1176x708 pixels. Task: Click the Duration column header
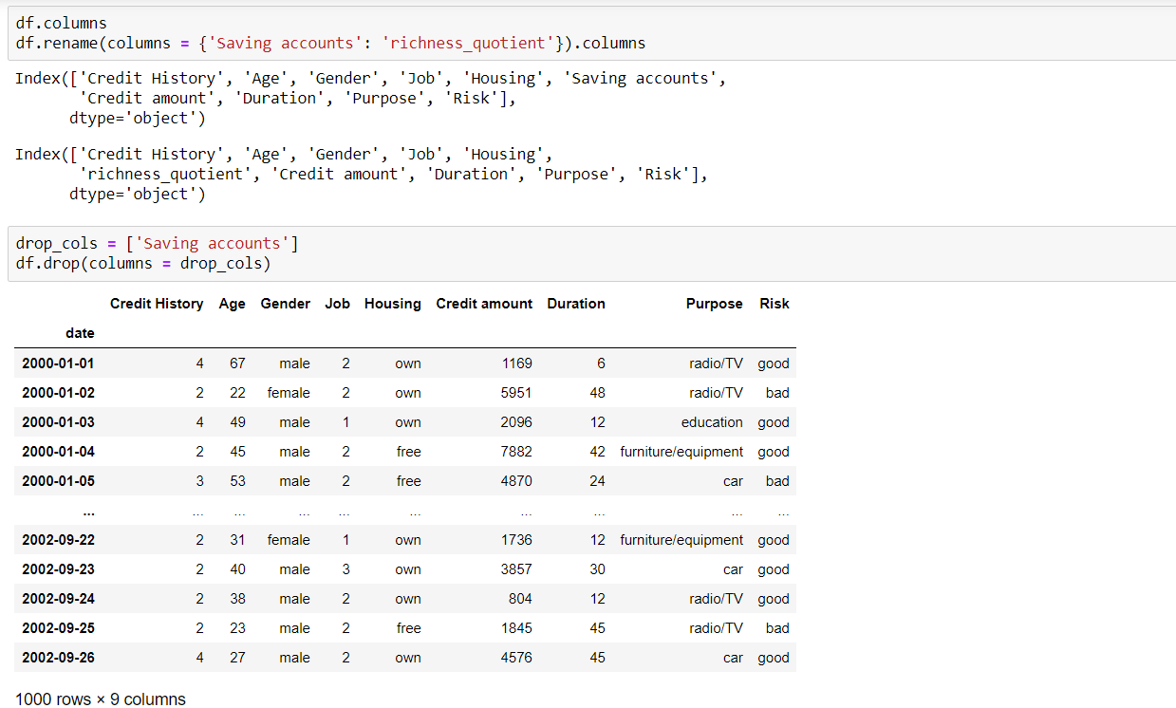tap(575, 304)
